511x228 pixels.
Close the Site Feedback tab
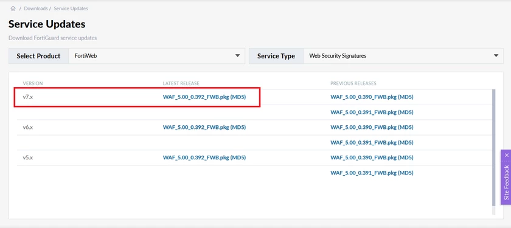point(506,155)
